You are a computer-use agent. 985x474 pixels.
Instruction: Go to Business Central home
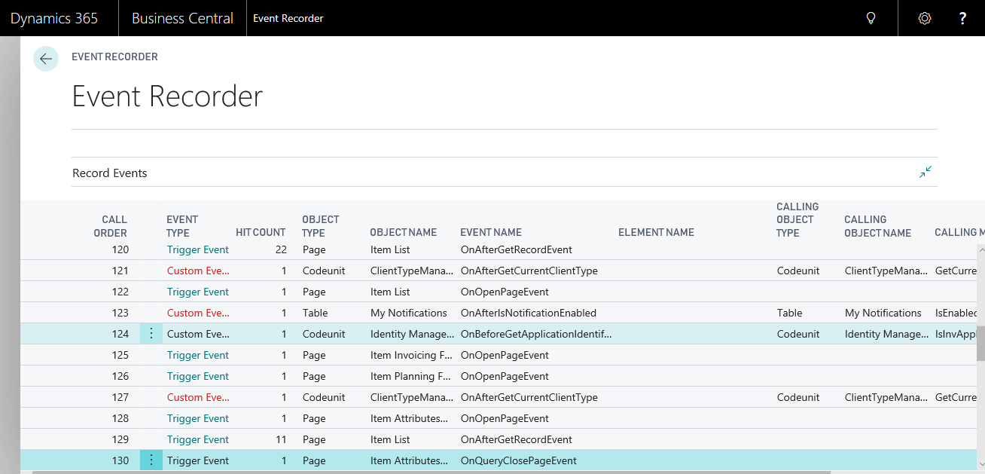pos(182,18)
